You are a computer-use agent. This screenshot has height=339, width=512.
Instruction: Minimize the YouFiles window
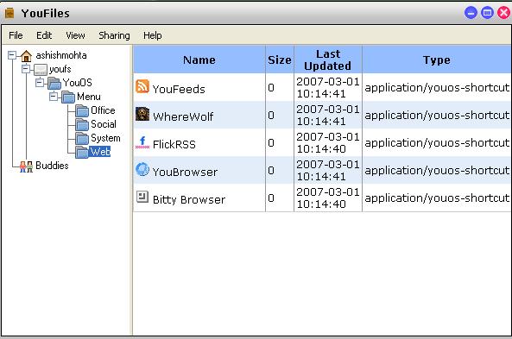471,13
